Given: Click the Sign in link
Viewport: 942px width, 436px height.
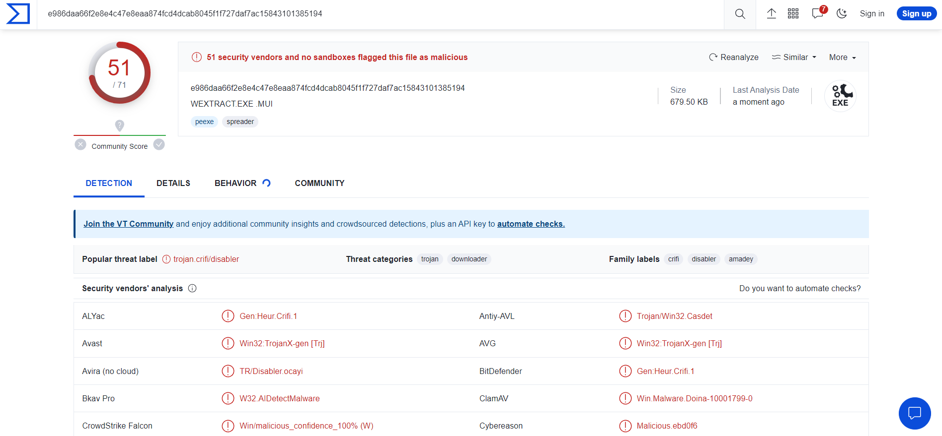Looking at the screenshot, I should (872, 14).
